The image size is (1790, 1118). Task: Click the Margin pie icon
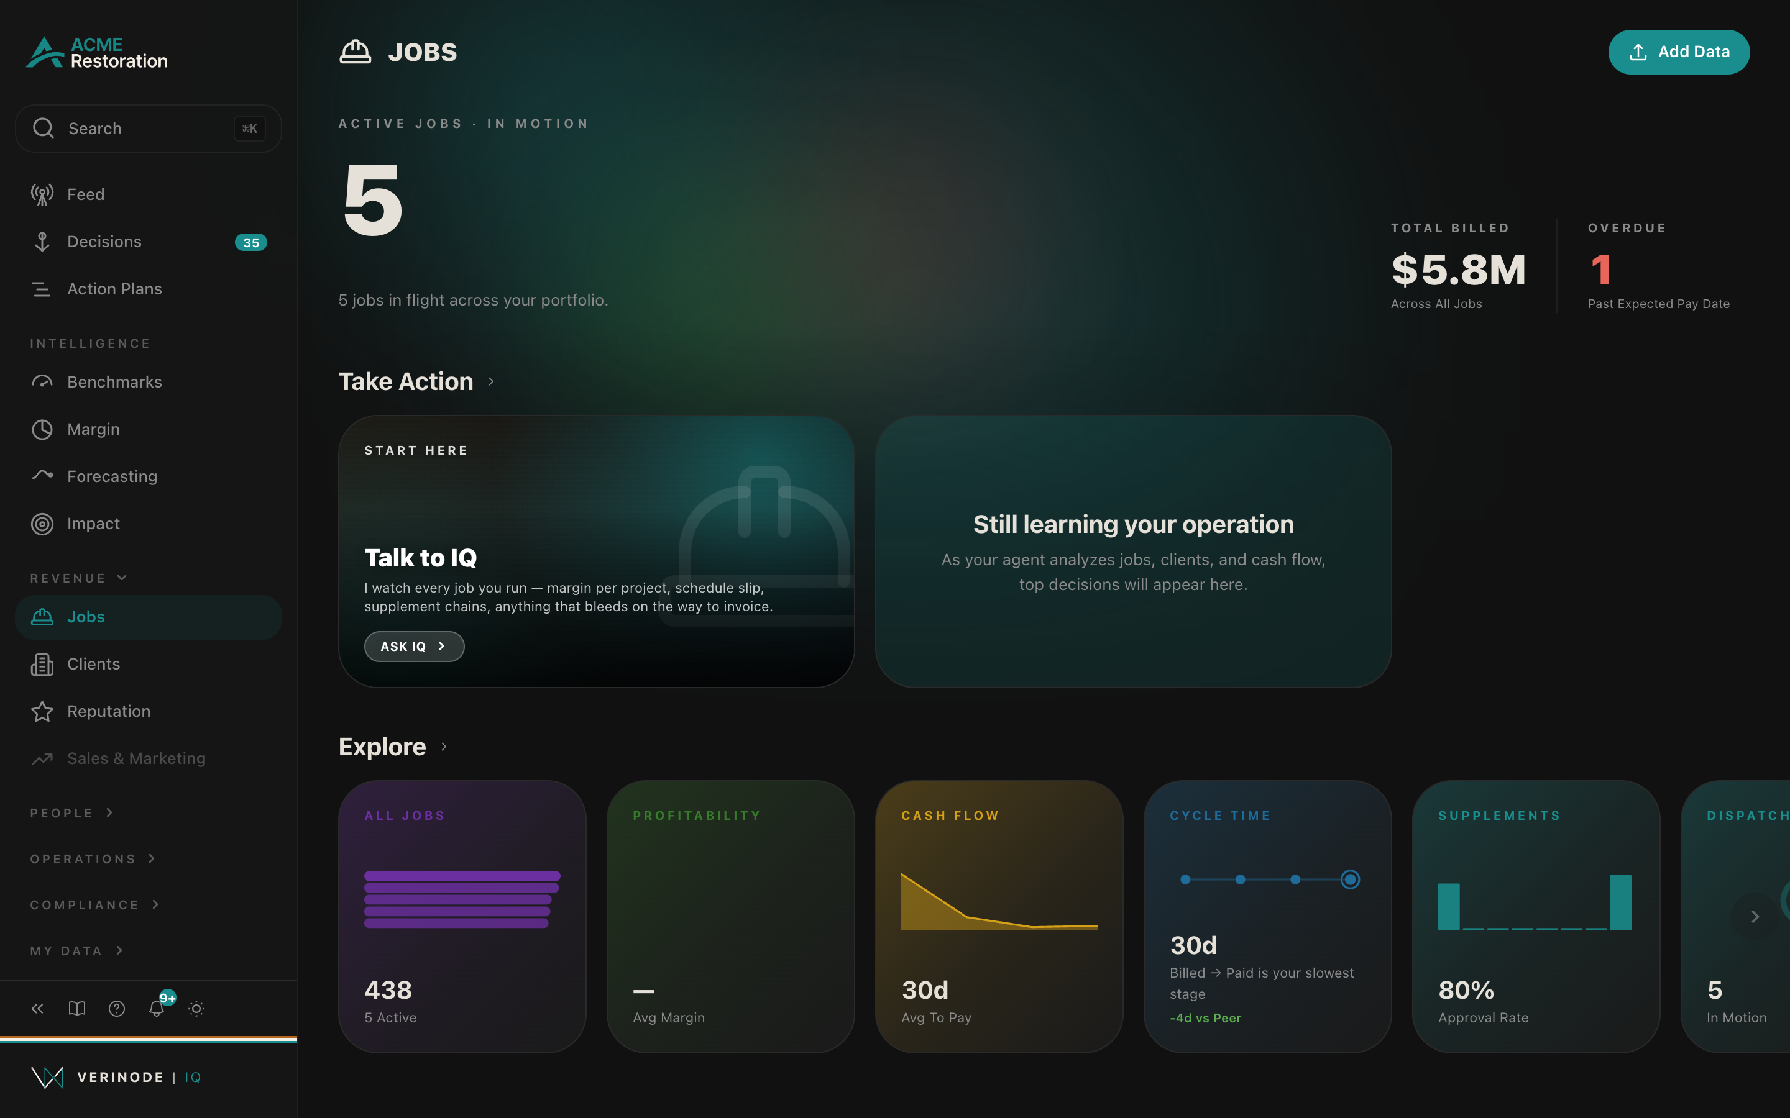(42, 430)
